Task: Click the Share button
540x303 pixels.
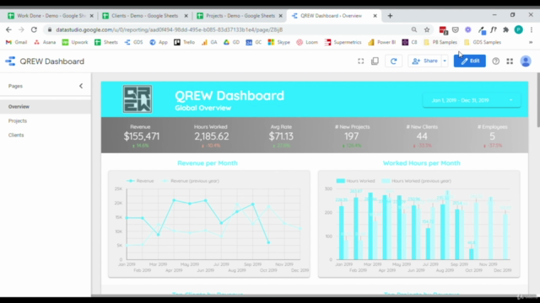Action: pyautogui.click(x=425, y=61)
